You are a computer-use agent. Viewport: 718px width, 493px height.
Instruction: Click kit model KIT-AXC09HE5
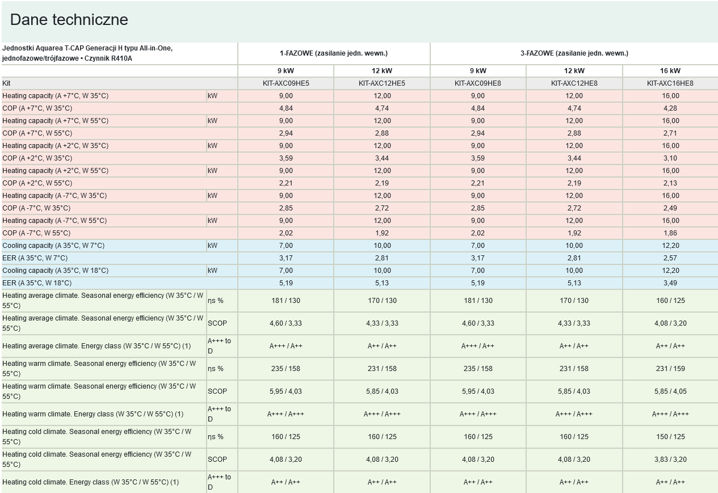(x=285, y=83)
